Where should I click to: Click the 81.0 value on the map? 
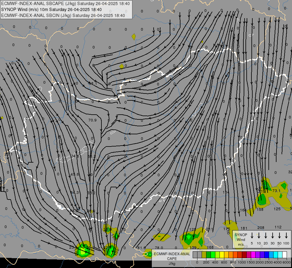click(x=142, y=248)
